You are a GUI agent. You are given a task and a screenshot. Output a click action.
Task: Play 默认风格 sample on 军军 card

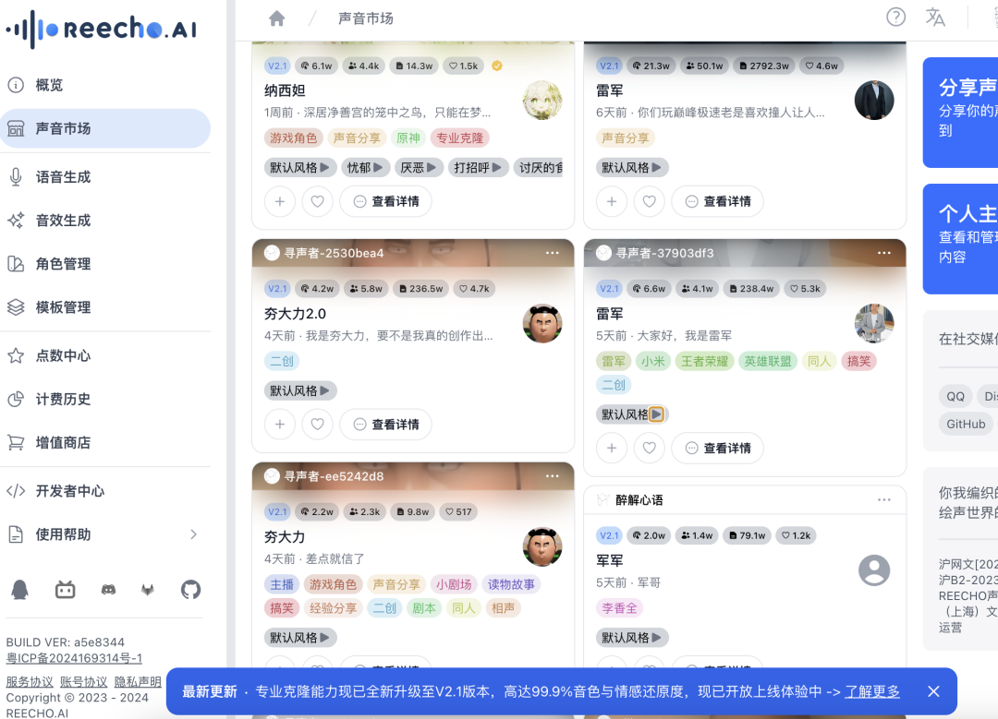(632, 638)
